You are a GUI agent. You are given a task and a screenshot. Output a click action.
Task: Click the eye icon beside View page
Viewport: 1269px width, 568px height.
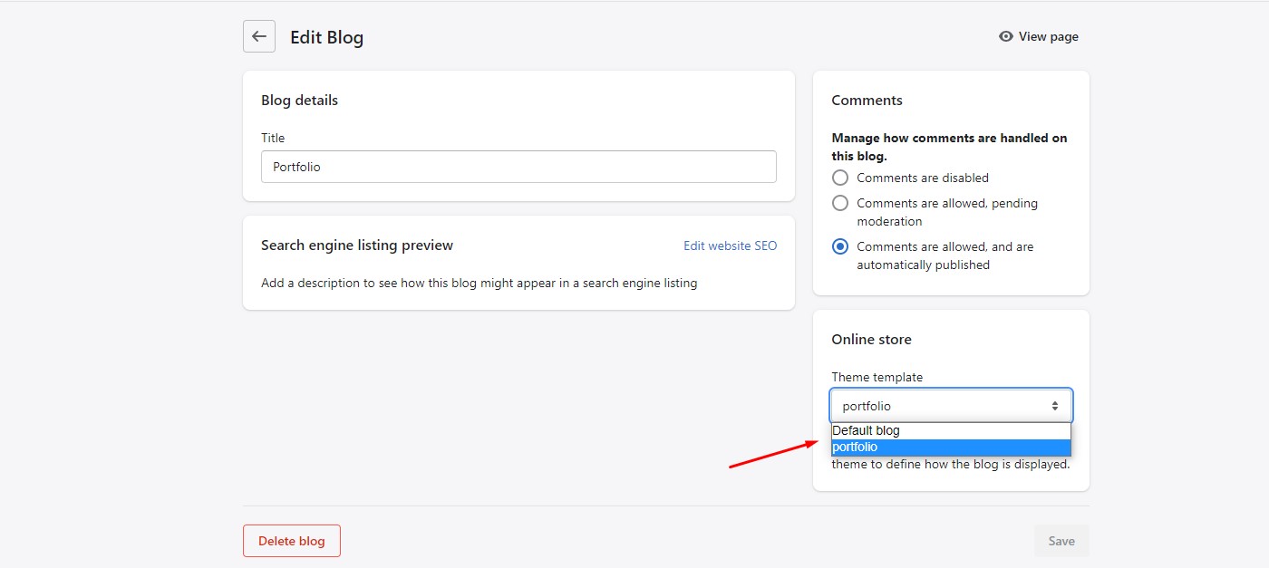tap(1005, 36)
